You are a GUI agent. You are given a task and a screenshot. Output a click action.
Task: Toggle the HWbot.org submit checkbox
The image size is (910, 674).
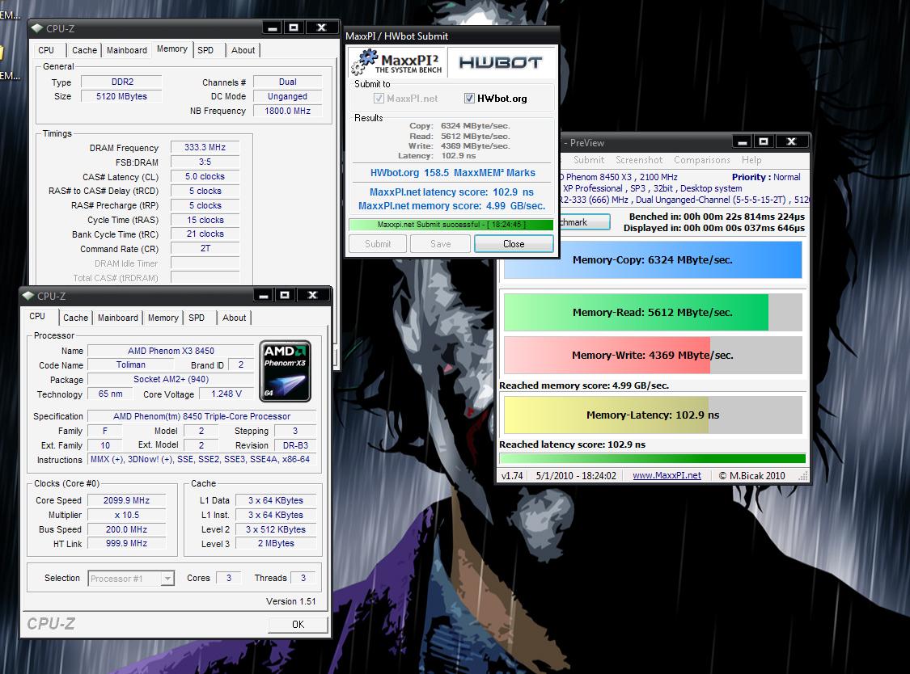[469, 99]
